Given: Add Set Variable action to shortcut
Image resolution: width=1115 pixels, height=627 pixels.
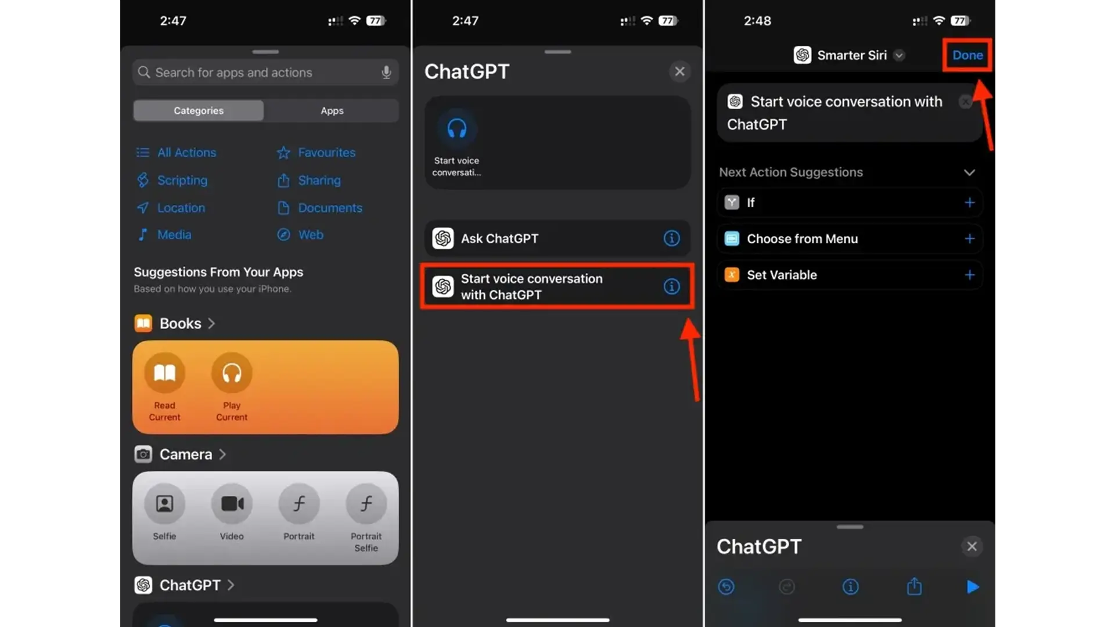Looking at the screenshot, I should [969, 274].
